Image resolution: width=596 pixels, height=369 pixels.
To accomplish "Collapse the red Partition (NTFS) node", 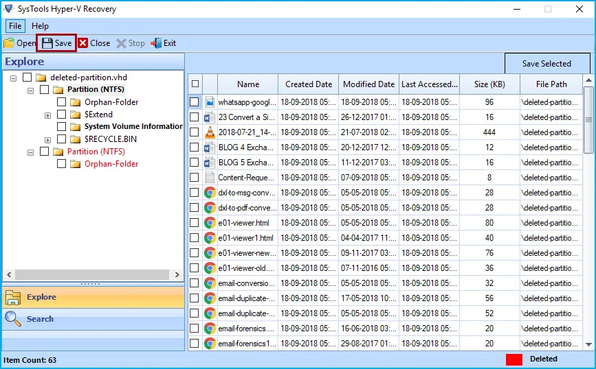I will click(31, 152).
